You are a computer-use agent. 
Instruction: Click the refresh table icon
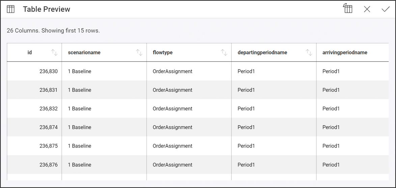(348, 8)
